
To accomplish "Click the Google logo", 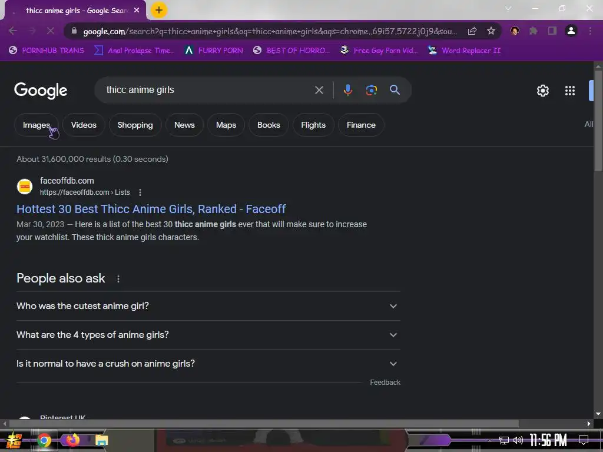I will [x=41, y=91].
